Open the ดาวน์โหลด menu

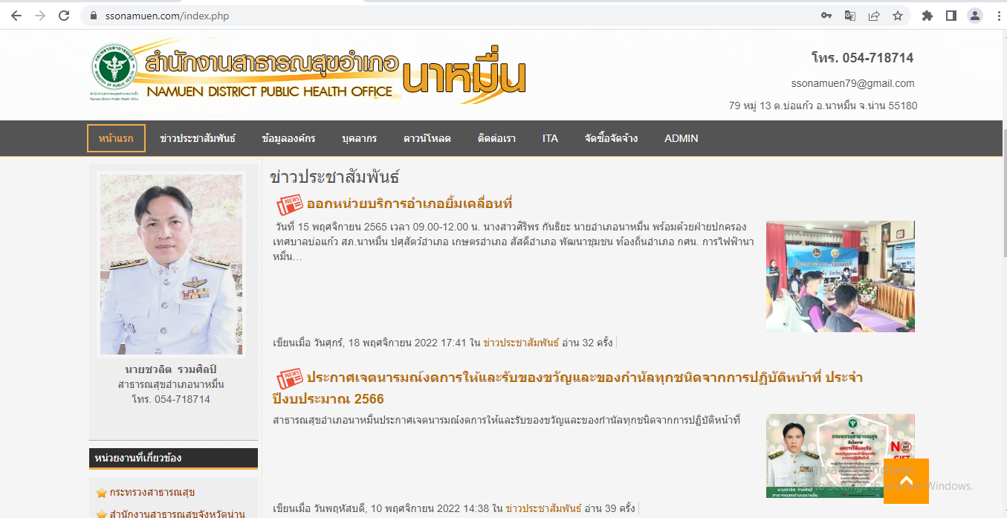(x=427, y=138)
